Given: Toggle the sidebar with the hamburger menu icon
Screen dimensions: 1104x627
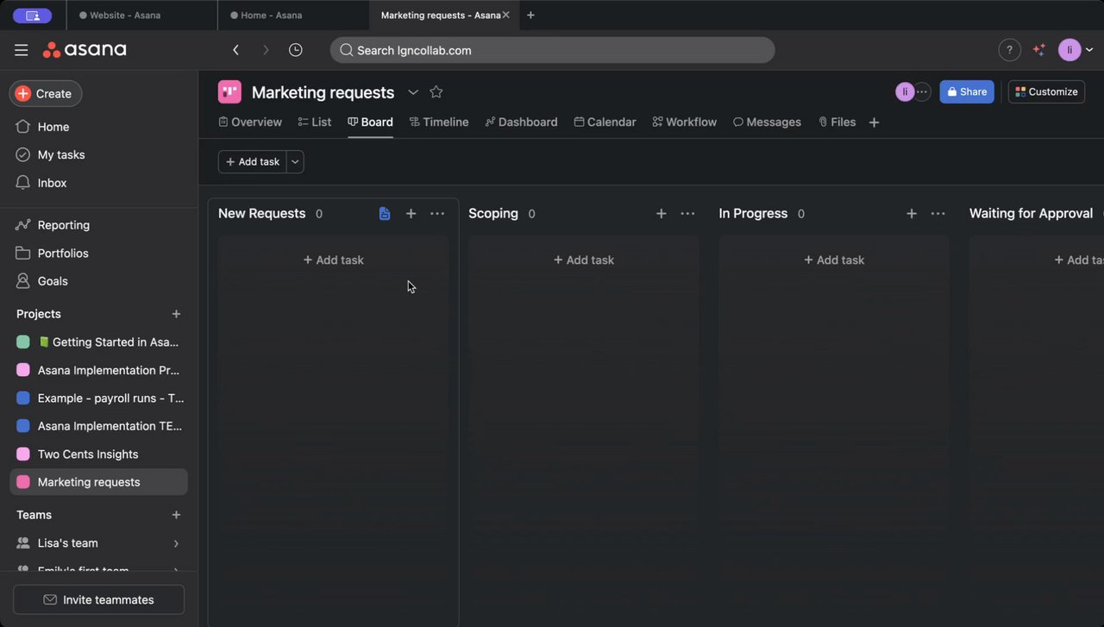Looking at the screenshot, I should 22,50.
